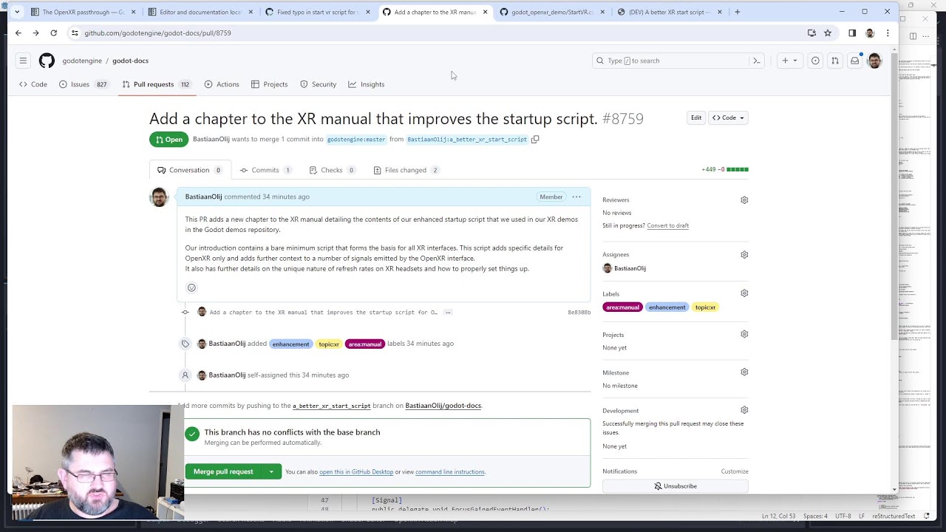Reload the page in the browser

pyautogui.click(x=53, y=33)
